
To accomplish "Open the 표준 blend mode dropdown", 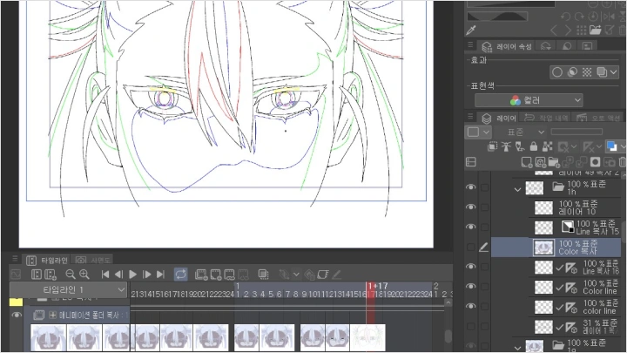I will (521, 132).
